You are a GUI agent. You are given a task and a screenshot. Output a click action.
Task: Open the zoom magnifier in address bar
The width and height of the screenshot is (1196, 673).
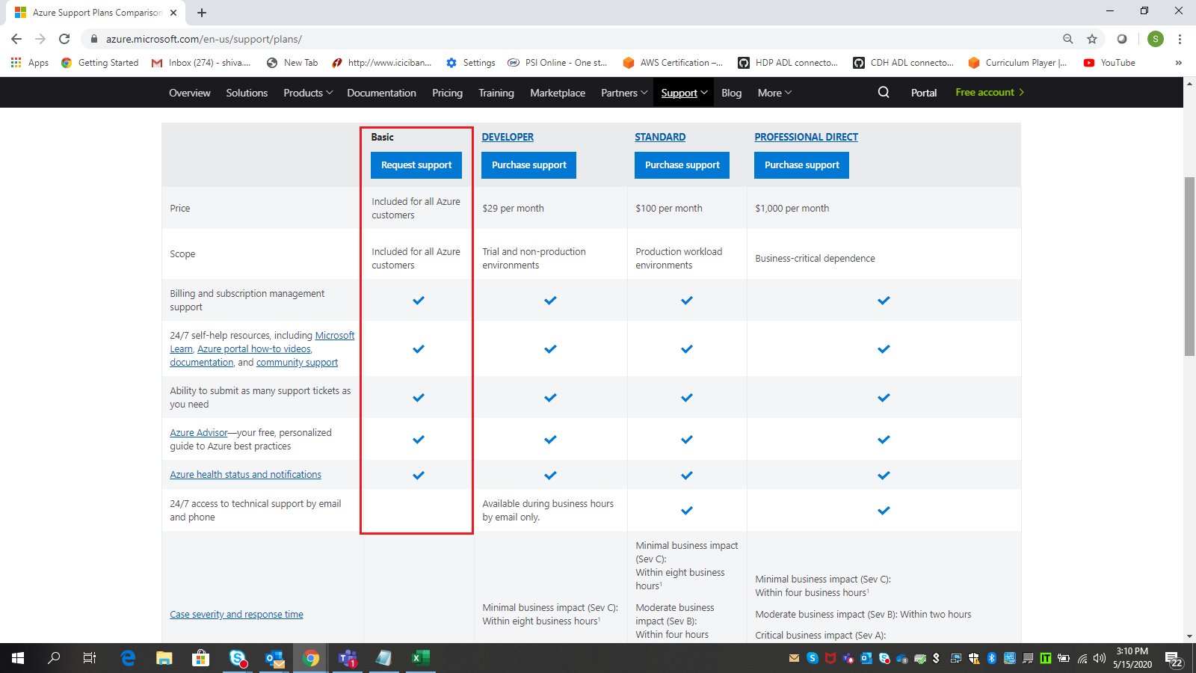pos(1068,39)
